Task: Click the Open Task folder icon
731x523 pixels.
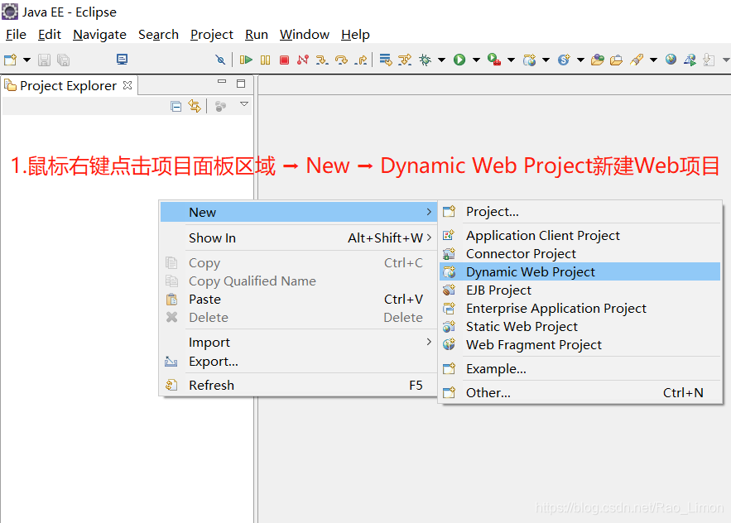Action: click(x=616, y=60)
